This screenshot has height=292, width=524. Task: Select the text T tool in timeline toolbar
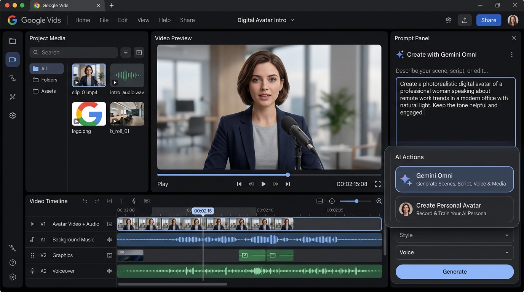(122, 201)
